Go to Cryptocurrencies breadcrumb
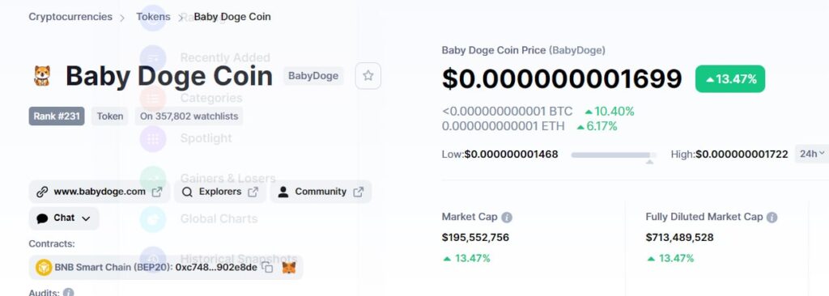Image resolution: width=829 pixels, height=296 pixels. click(70, 17)
